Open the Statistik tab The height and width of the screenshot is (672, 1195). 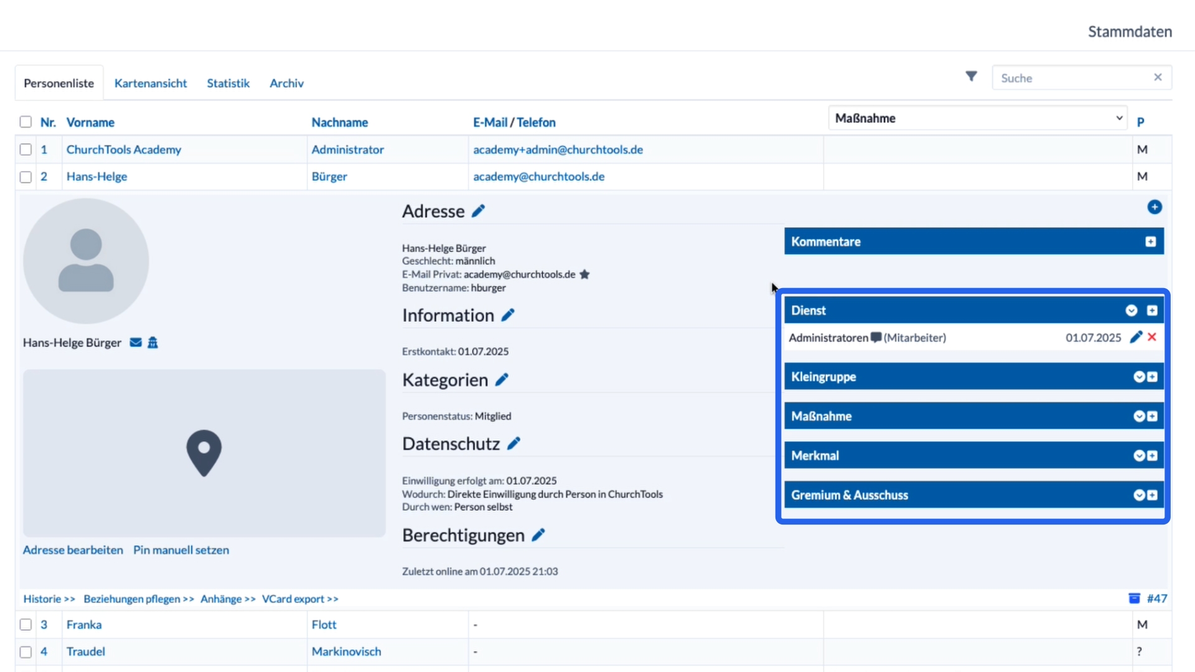coord(228,83)
